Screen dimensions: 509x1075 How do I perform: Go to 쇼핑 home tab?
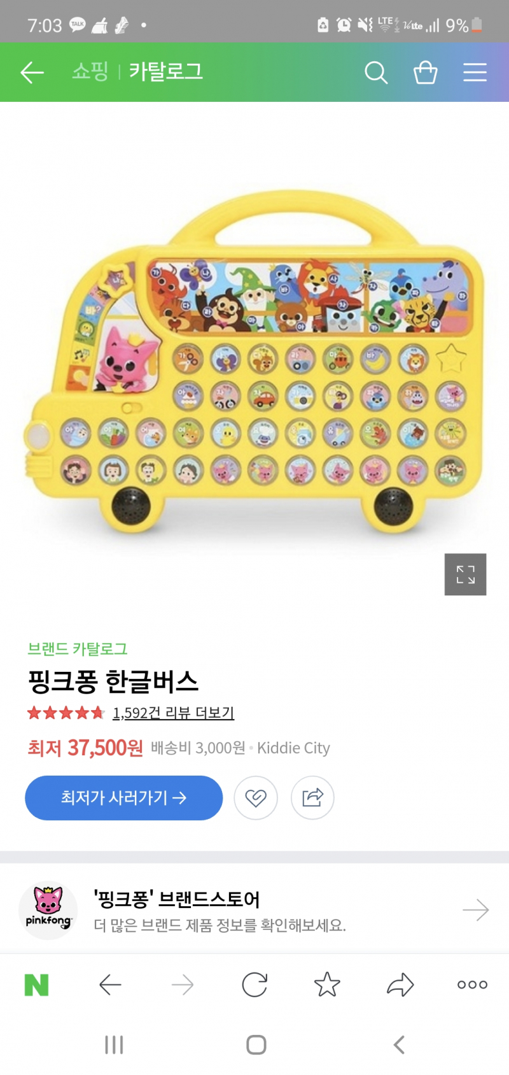(x=90, y=71)
